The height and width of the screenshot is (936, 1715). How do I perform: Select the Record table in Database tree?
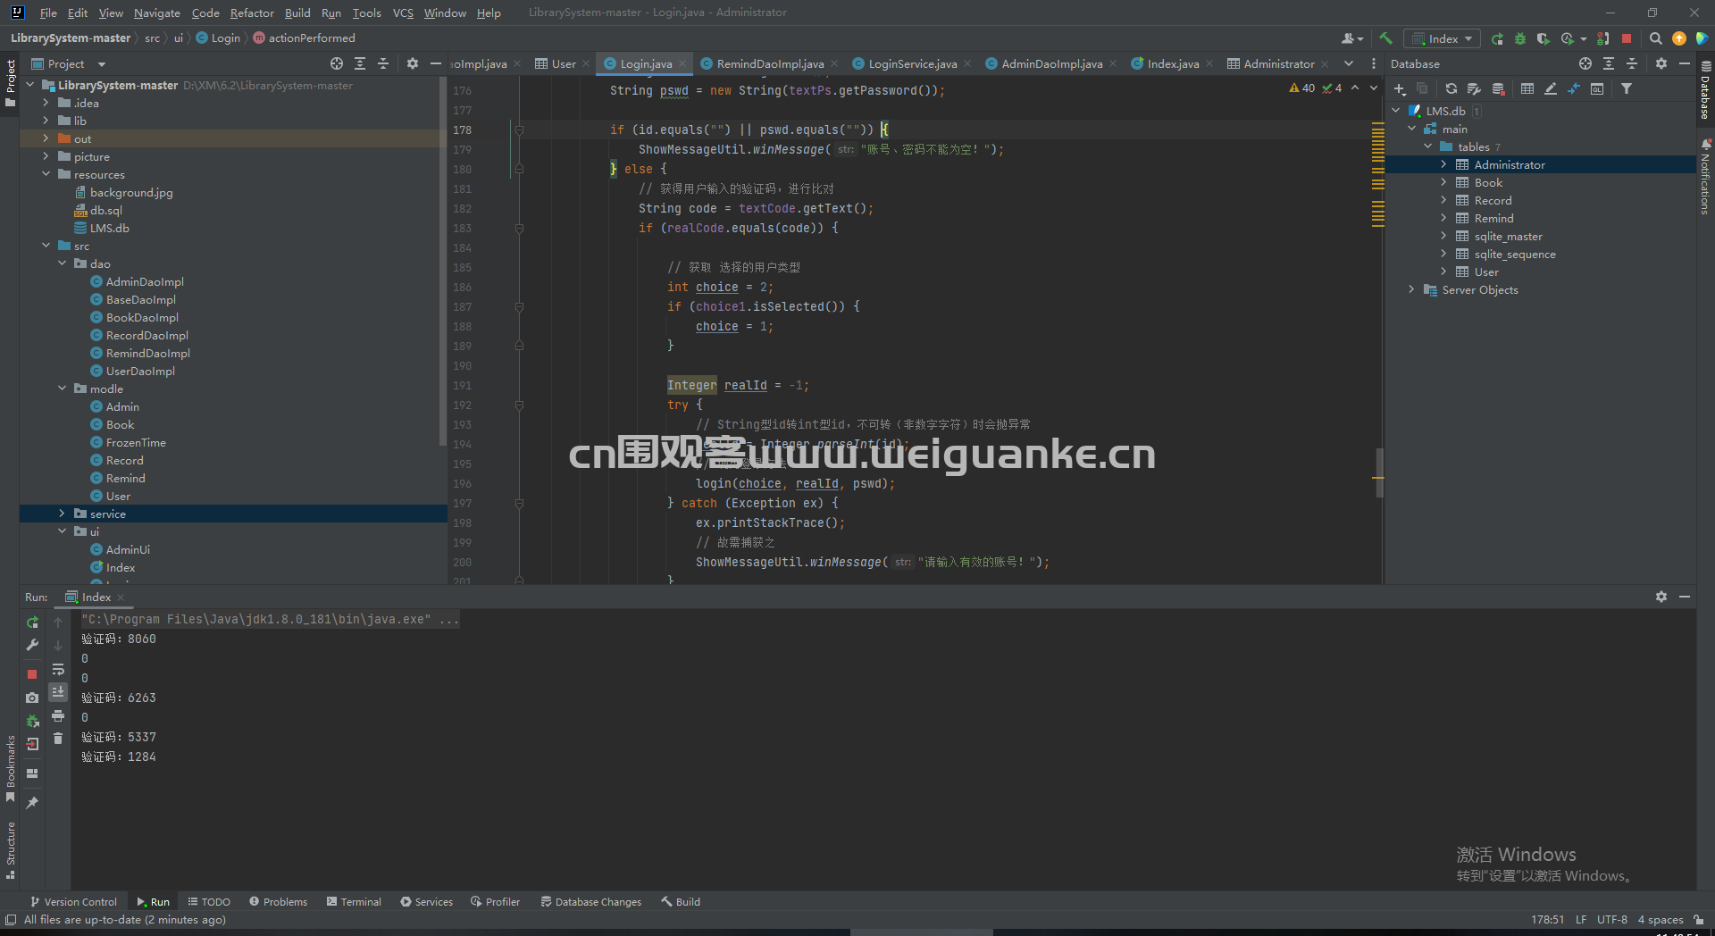pyautogui.click(x=1493, y=200)
